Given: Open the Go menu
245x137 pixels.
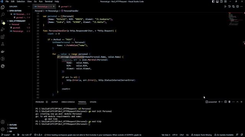Looking at the screenshot, I should (x=35, y=2).
